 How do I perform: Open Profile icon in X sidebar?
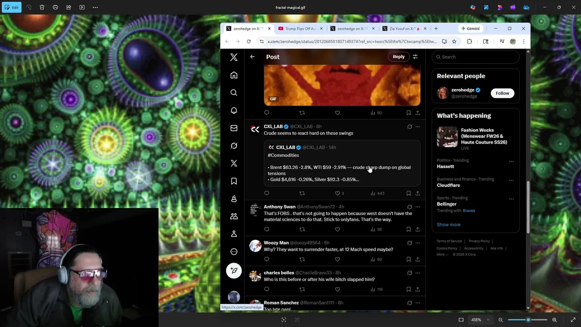point(234,233)
